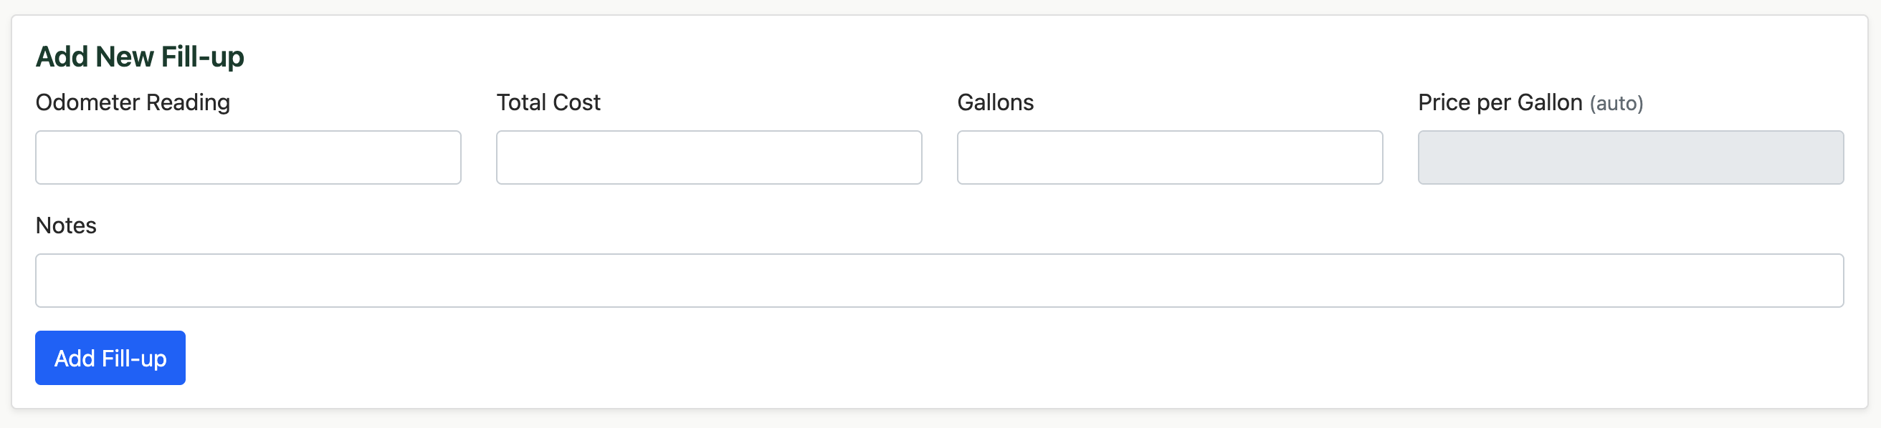
Task: Click the Notes text field
Action: coord(940,280)
